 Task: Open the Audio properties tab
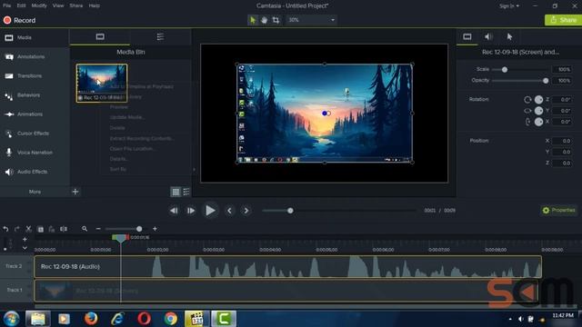(x=488, y=36)
